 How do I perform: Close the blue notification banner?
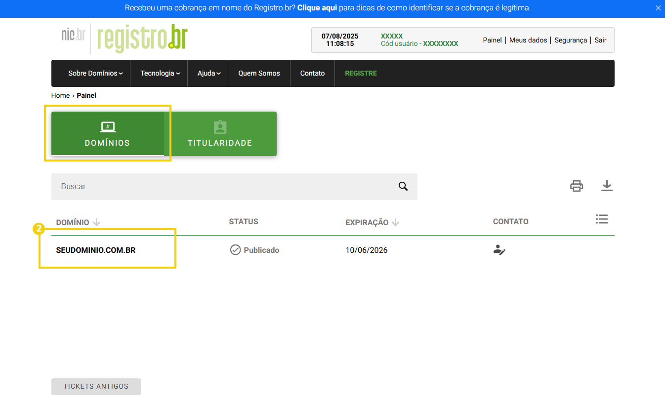coord(658,8)
